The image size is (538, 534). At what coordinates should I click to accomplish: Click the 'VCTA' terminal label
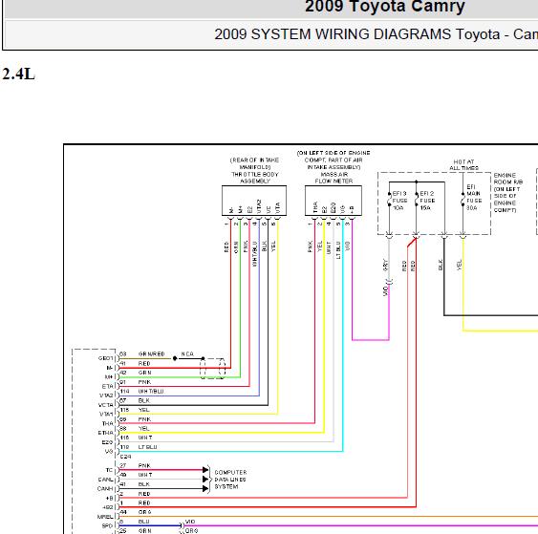106,405
